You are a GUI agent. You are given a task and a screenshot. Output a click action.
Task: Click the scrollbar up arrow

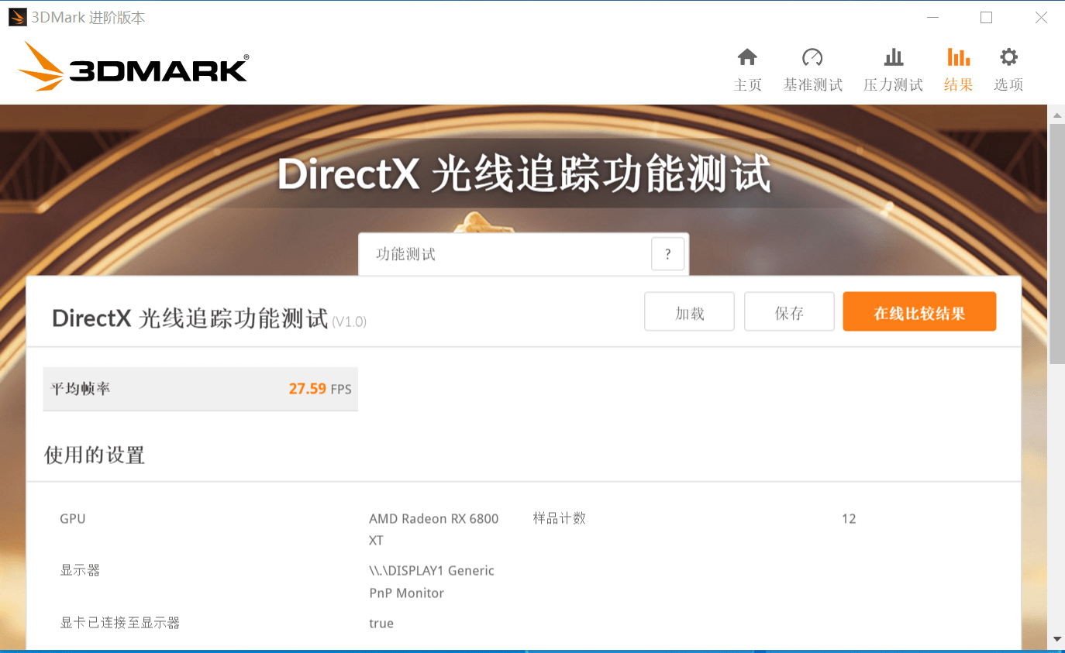1056,115
